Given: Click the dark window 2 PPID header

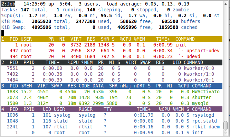Looking at the screenshot, I should point(29,62).
